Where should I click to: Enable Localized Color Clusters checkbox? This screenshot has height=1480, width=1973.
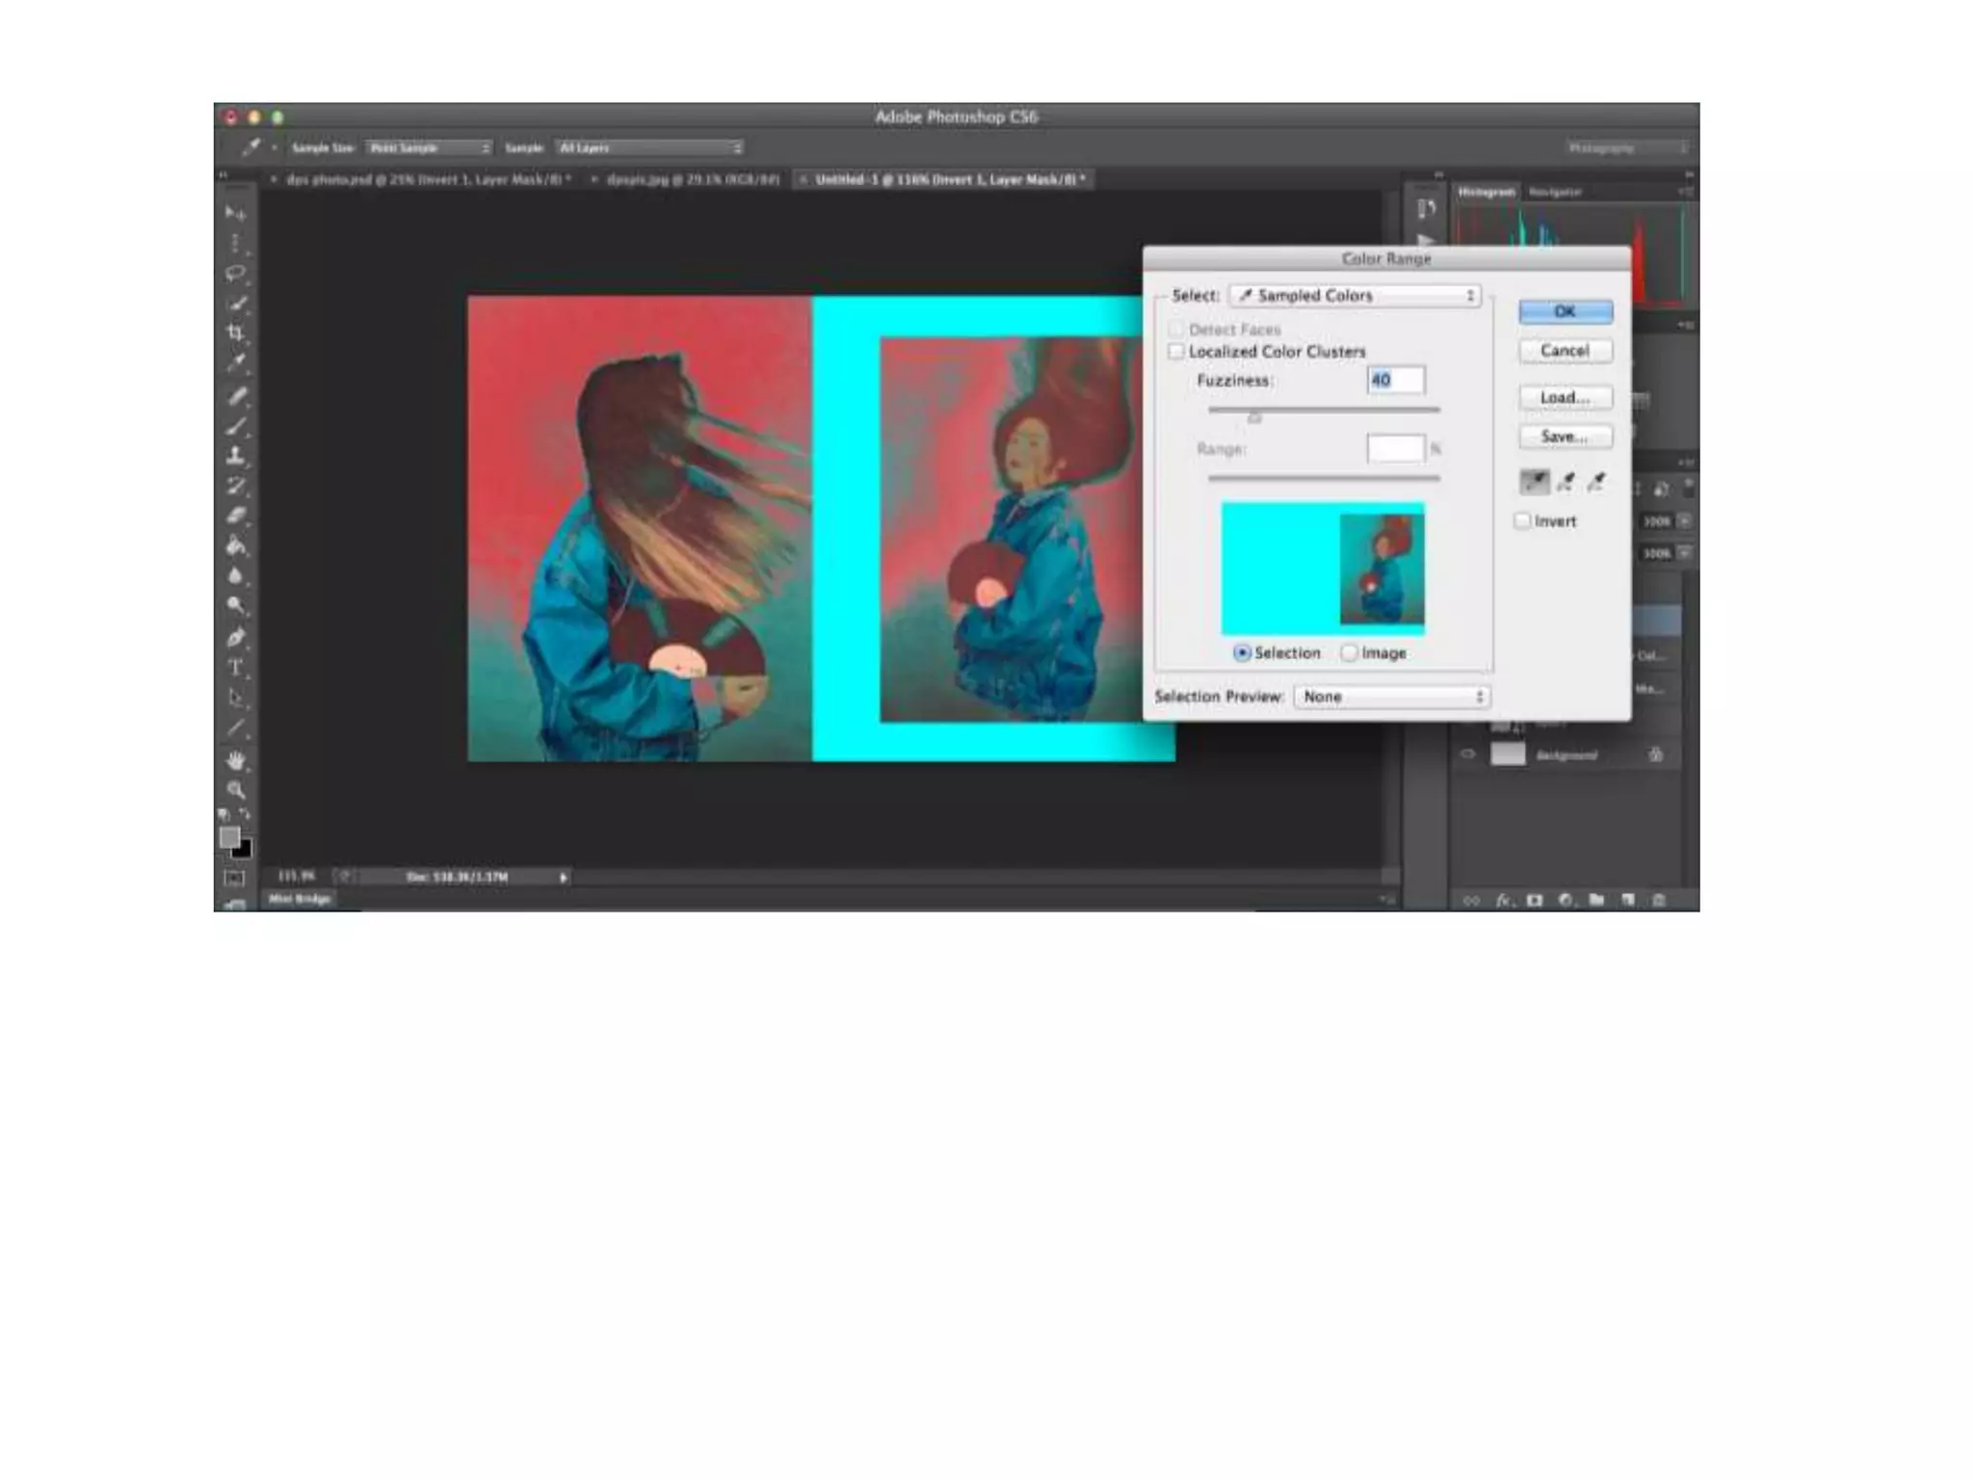click(x=1176, y=352)
